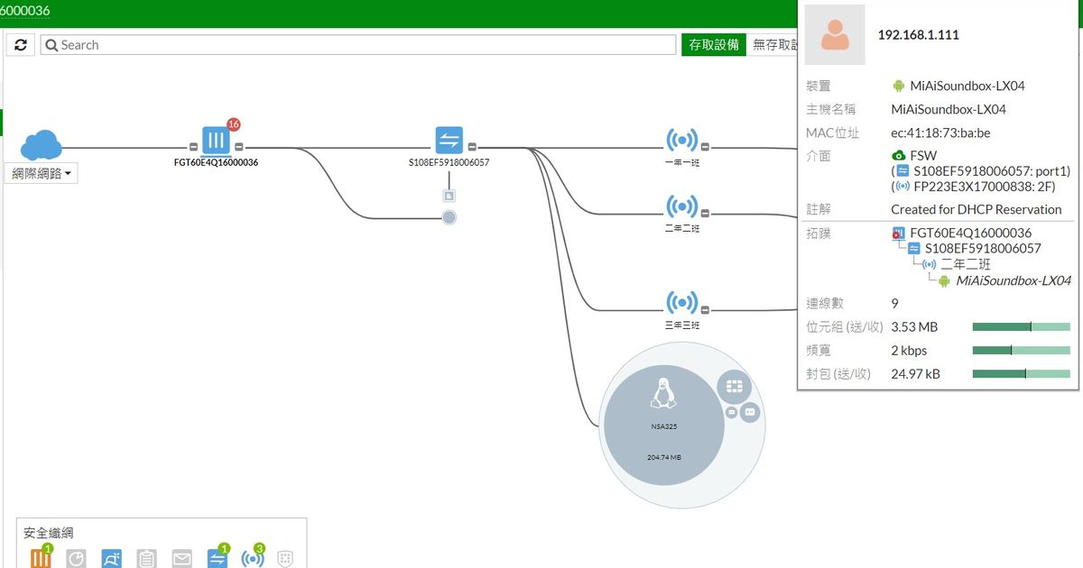The height and width of the screenshot is (568, 1083).
Task: Collapse the right side of FortiGate node
Action: (x=239, y=147)
